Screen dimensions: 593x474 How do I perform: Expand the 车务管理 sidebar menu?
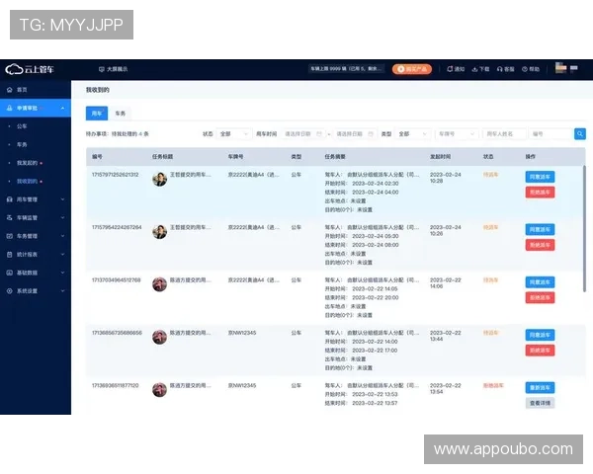click(36, 236)
